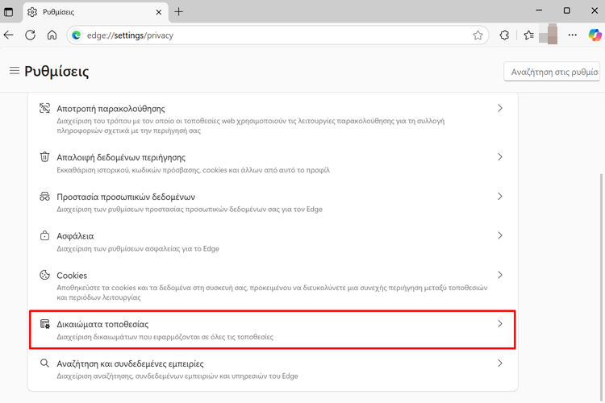Image resolution: width=605 pixels, height=403 pixels.
Task: Click the Αναζήτηση στις ρυθμίσεις search box
Action: [x=552, y=72]
